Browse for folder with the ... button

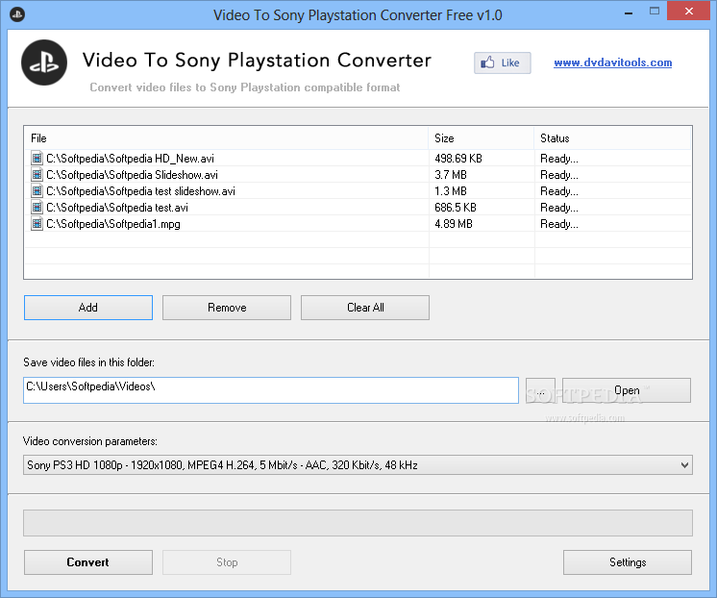(540, 390)
